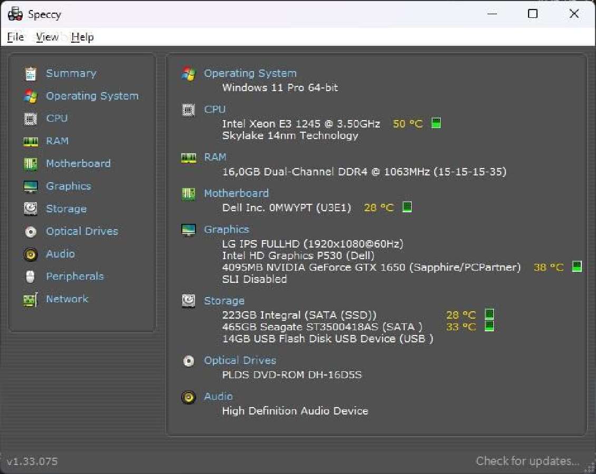Screen dimensions: 596x474
Task: Click the green temperature icon beside CPU 50 °C
Action: [x=436, y=123]
